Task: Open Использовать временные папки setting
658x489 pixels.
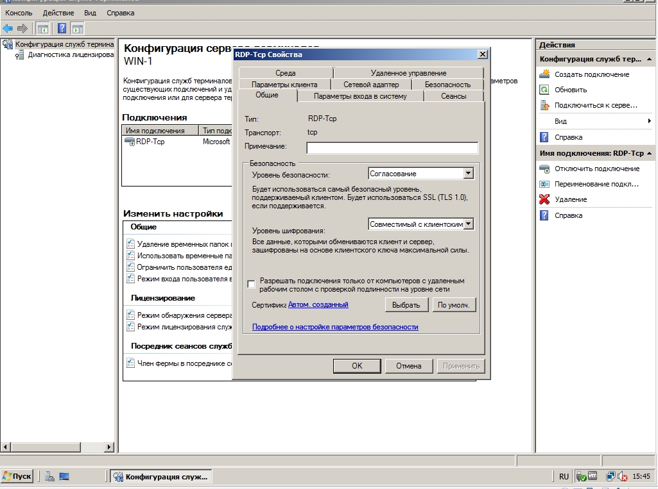Action: click(185, 256)
